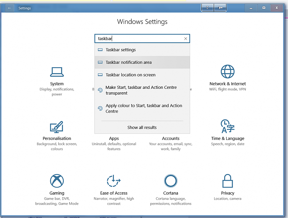Click the collapse-down arrow title bar button

tap(207, 8)
